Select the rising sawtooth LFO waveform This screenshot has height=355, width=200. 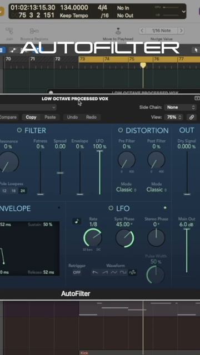pos(105,272)
